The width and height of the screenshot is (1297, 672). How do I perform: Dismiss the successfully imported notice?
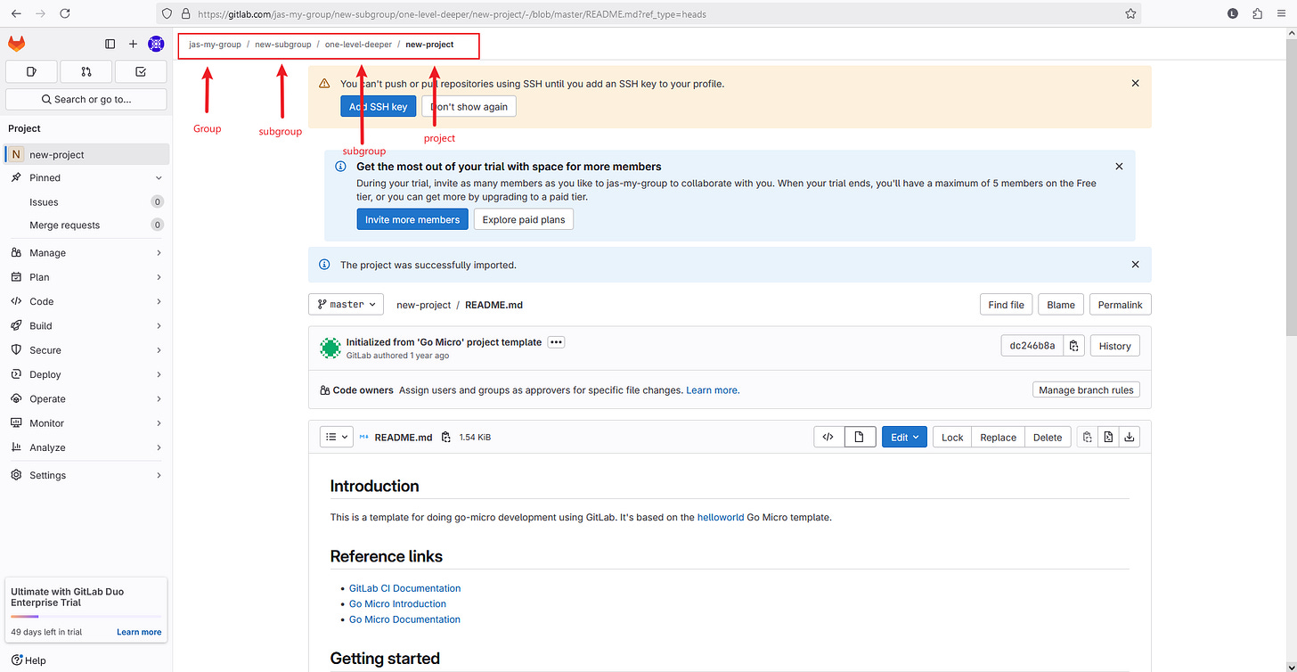coord(1135,265)
